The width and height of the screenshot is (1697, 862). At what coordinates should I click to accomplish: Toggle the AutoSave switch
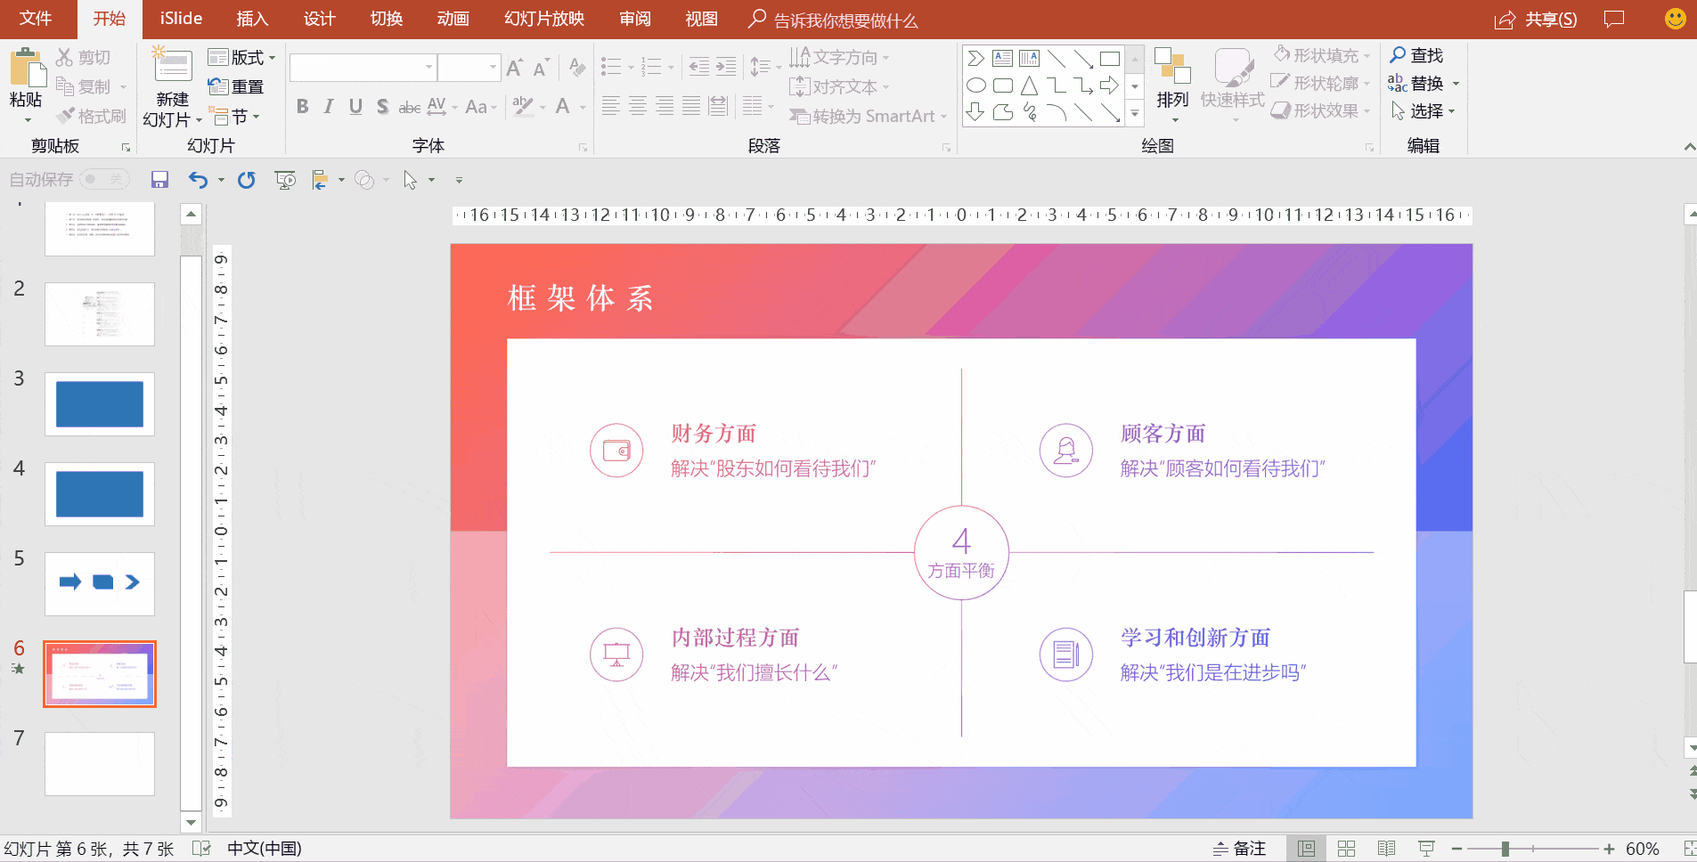click(104, 180)
